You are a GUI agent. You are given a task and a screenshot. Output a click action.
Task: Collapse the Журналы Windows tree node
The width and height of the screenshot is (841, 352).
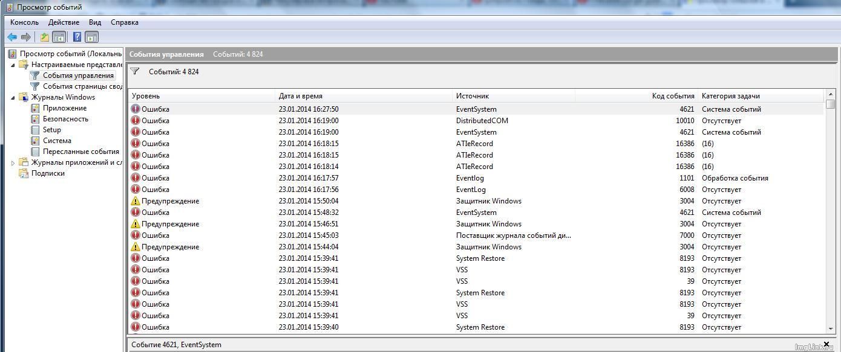[x=13, y=98]
